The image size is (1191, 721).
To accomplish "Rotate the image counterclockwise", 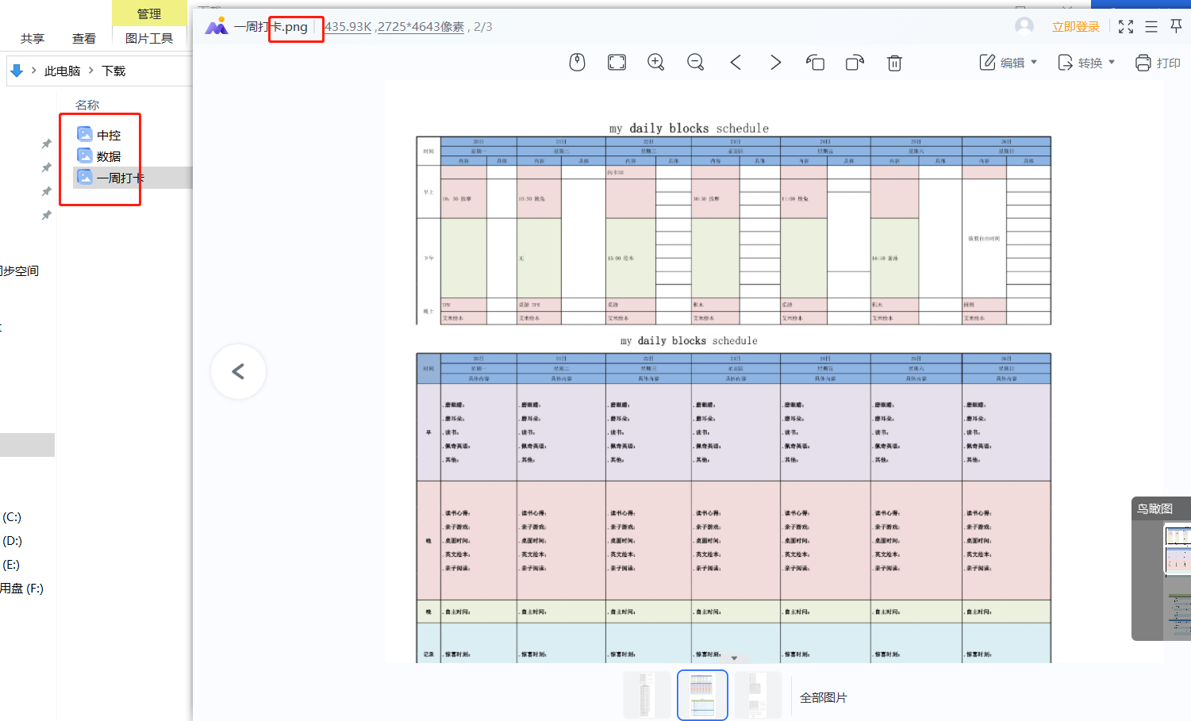I will 815,62.
